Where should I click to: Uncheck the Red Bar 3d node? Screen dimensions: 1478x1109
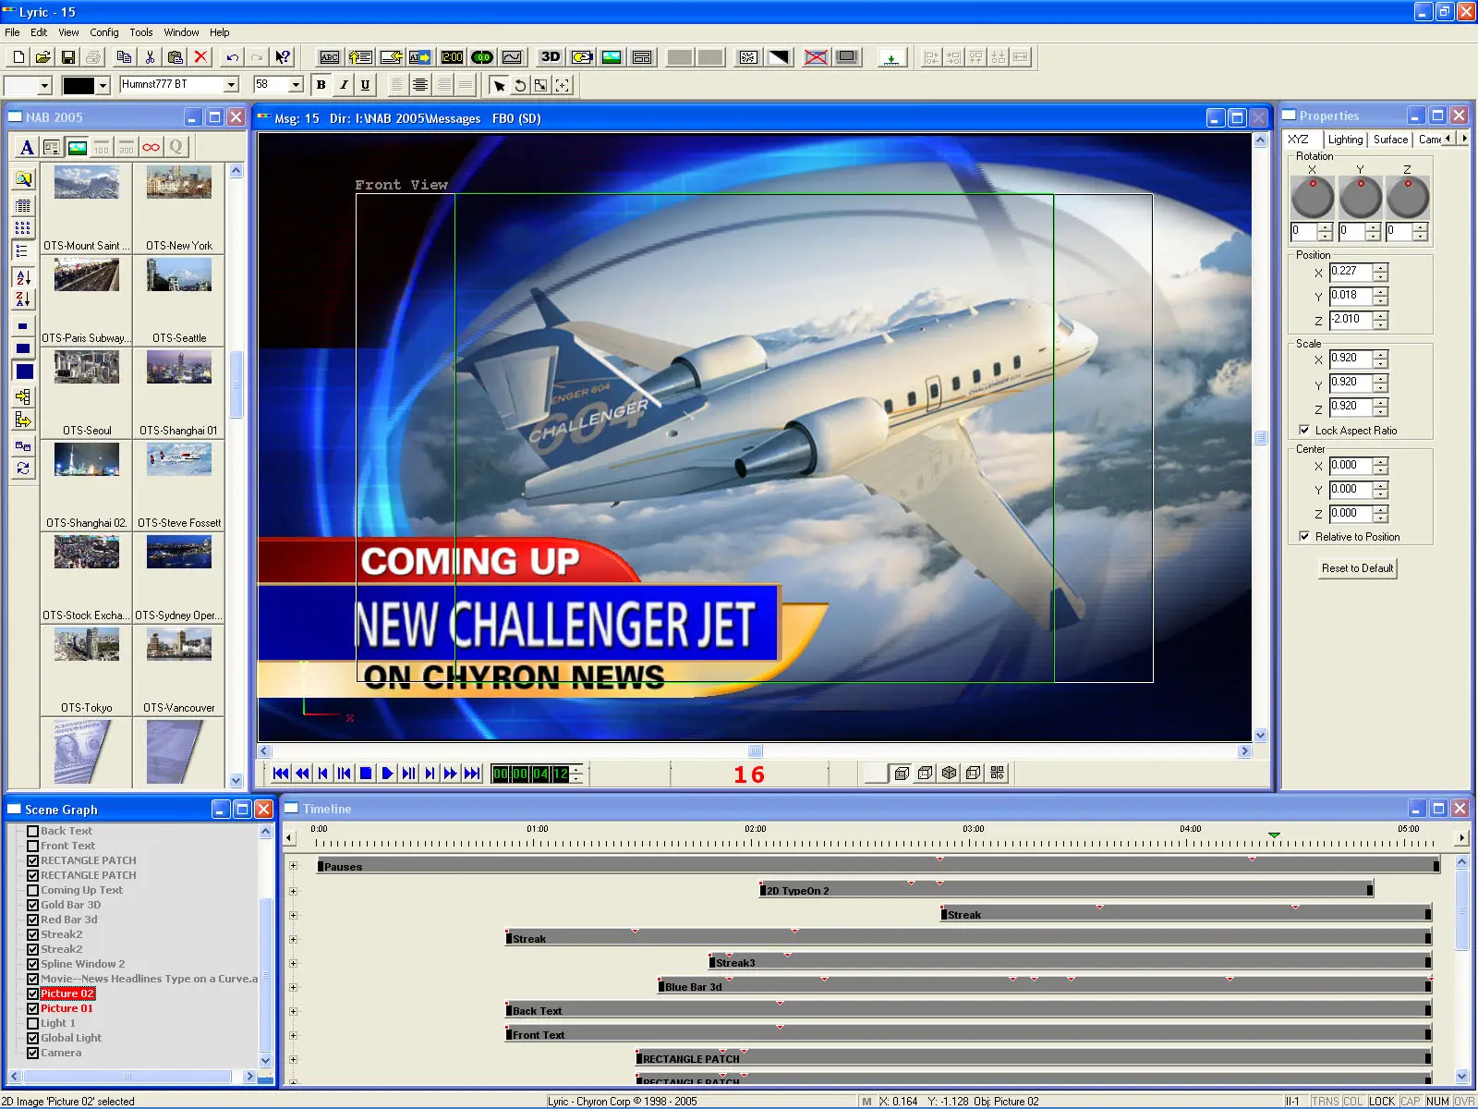33,920
